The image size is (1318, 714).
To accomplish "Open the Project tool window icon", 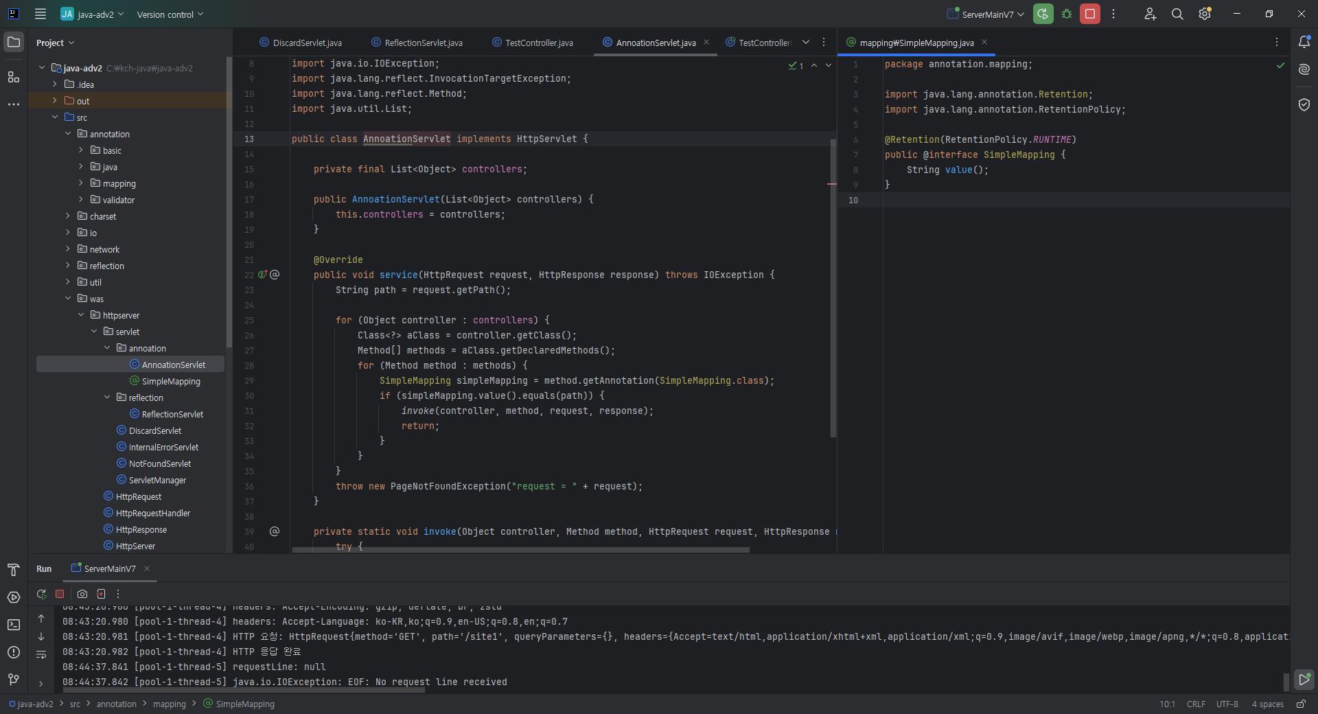I will tap(14, 42).
